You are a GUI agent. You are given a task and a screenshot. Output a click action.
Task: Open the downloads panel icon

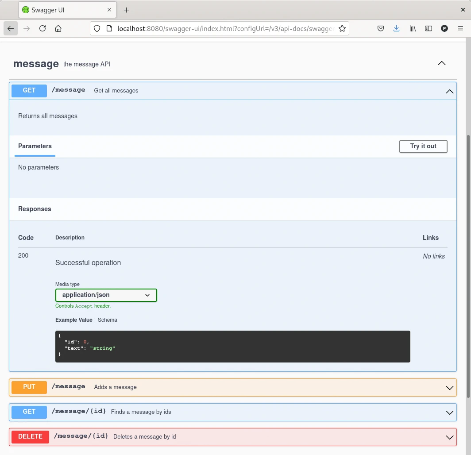coord(396,28)
